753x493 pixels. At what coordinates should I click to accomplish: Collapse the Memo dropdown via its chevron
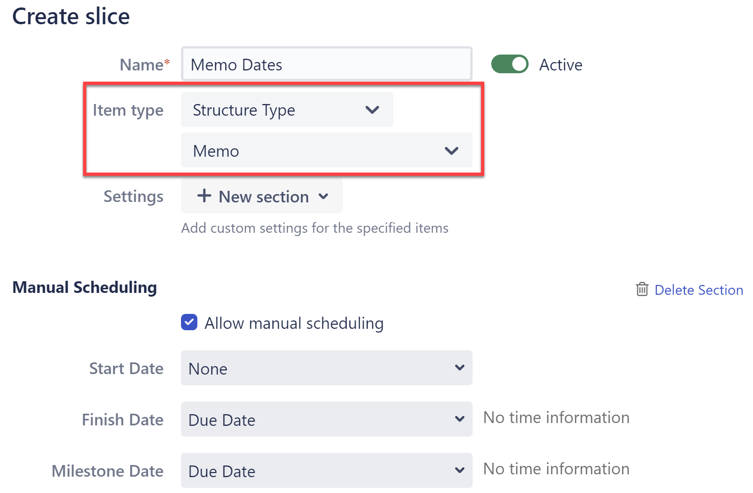click(x=450, y=150)
